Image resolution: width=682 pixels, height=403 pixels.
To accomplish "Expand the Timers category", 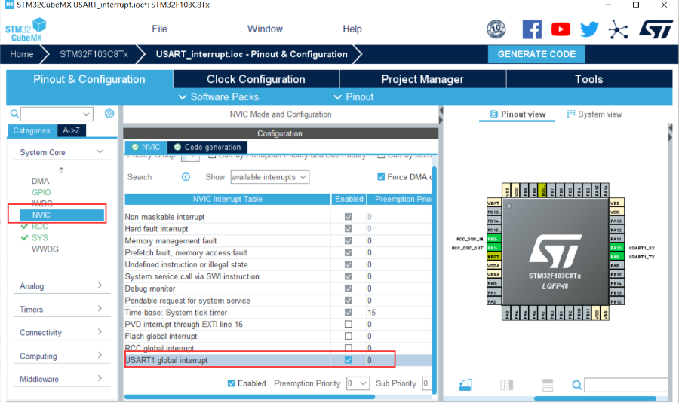I will tap(100, 309).
